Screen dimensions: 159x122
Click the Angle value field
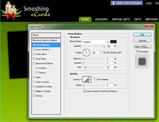tap(95, 53)
